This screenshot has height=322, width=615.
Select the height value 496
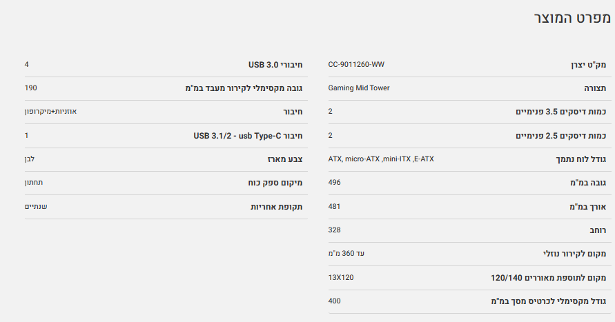334,182
